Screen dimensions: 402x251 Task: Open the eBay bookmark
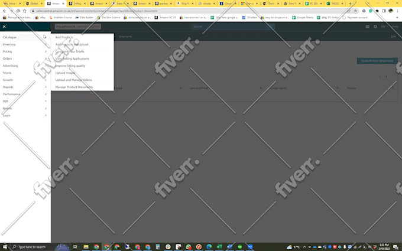pyautogui.click(x=41, y=18)
